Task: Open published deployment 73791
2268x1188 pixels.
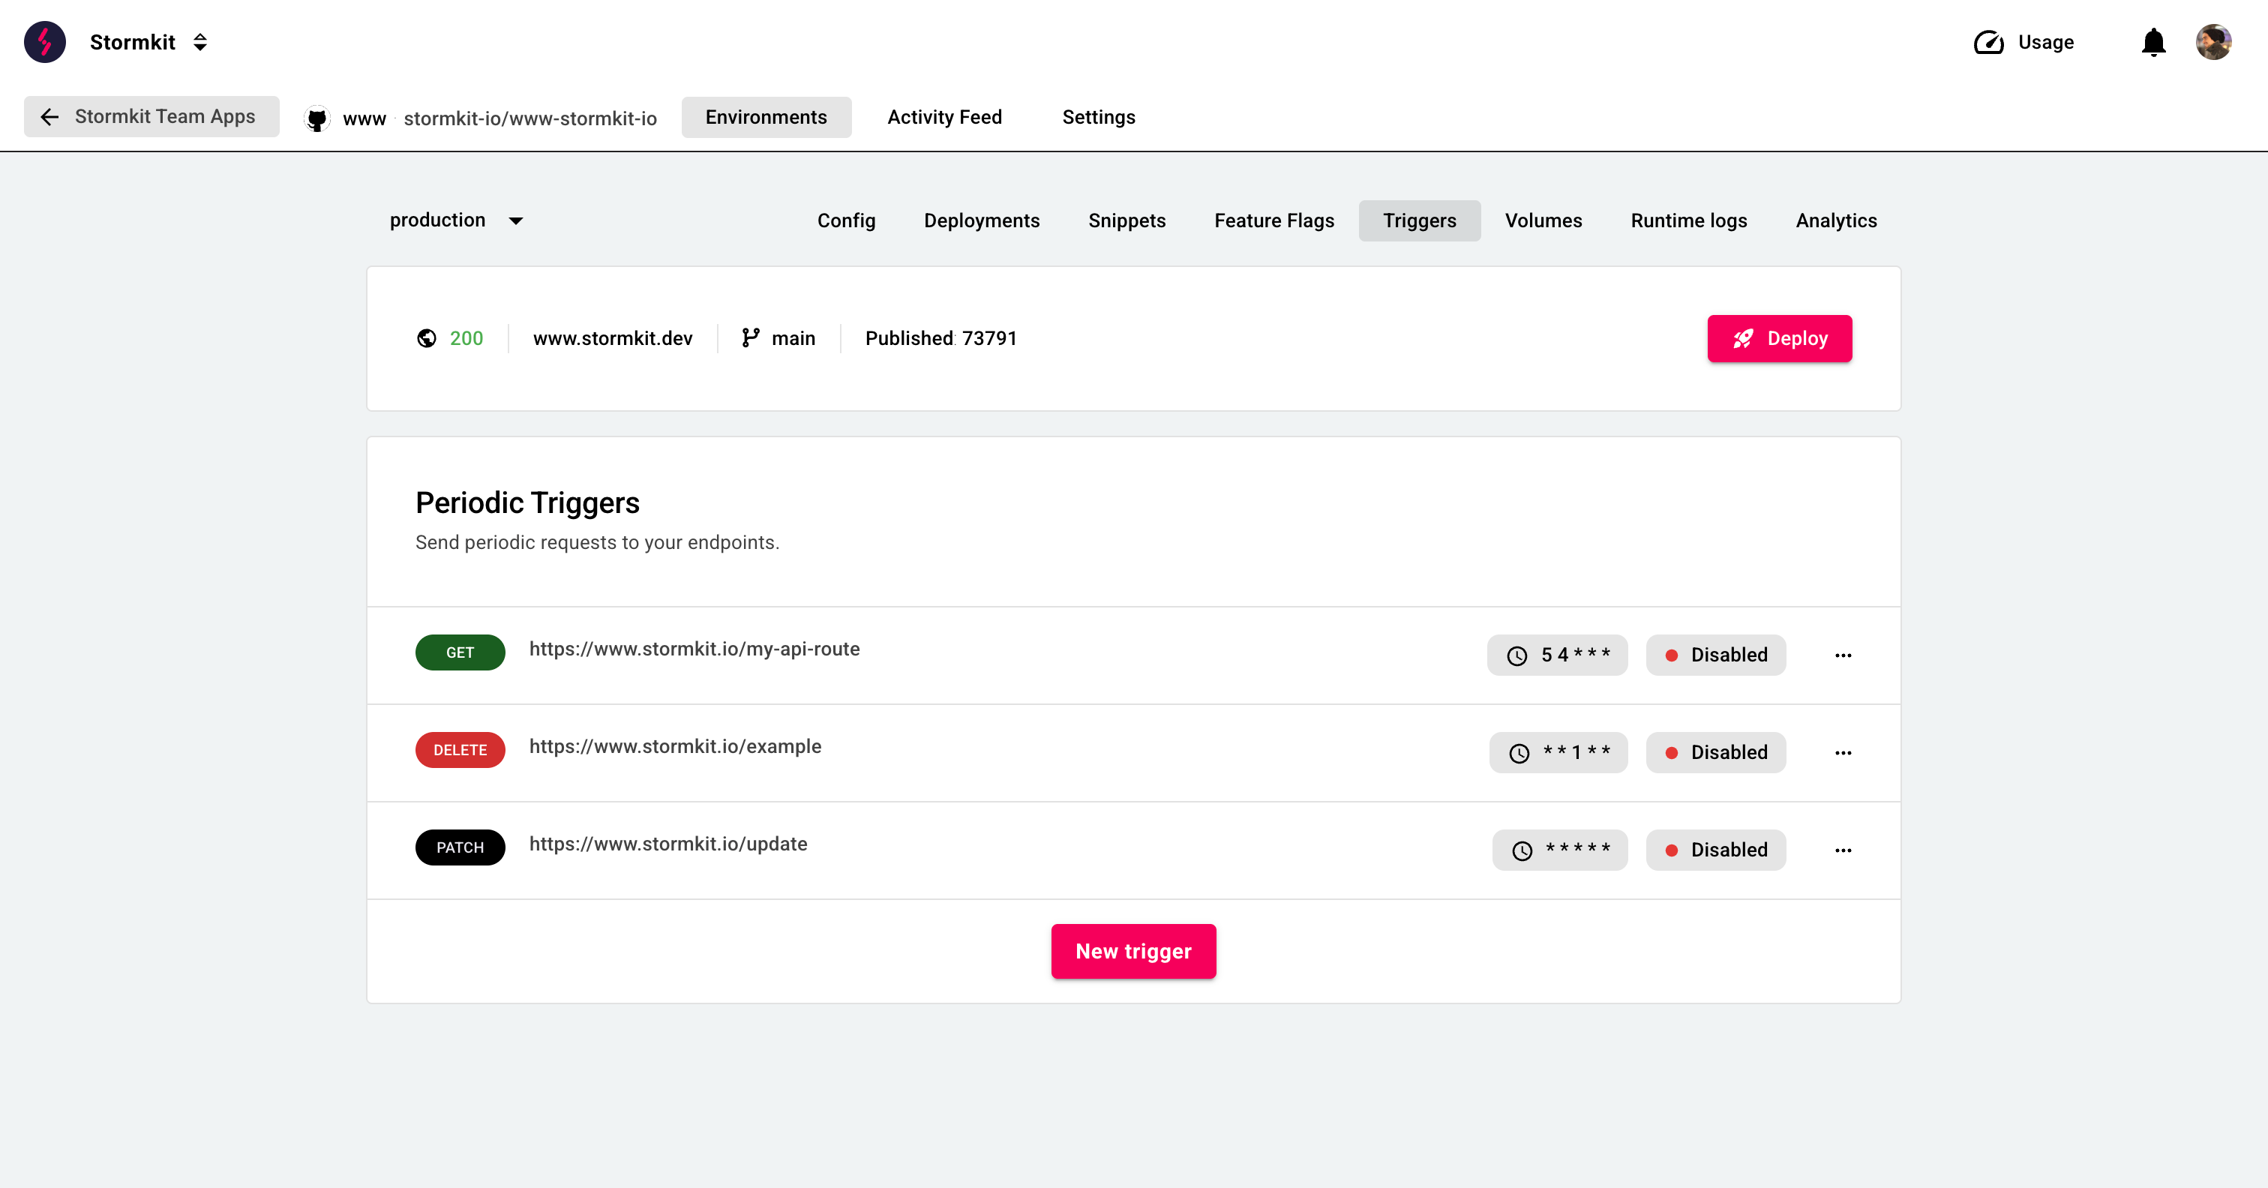Action: 940,338
